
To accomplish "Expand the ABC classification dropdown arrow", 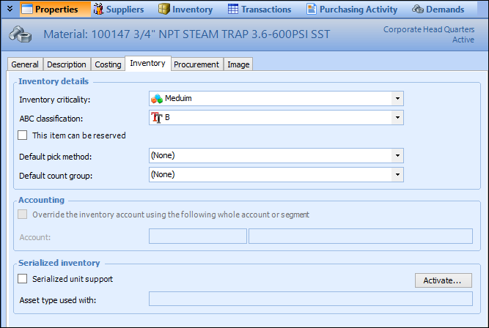I will coord(397,118).
